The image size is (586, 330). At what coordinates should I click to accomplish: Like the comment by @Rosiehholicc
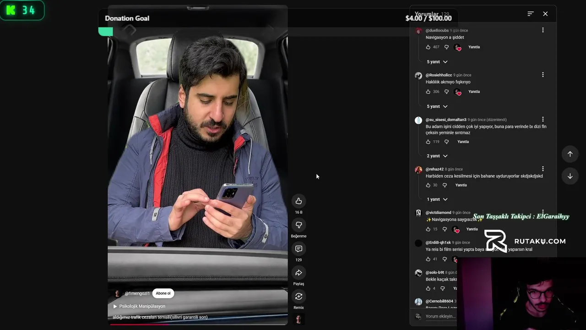(428, 92)
